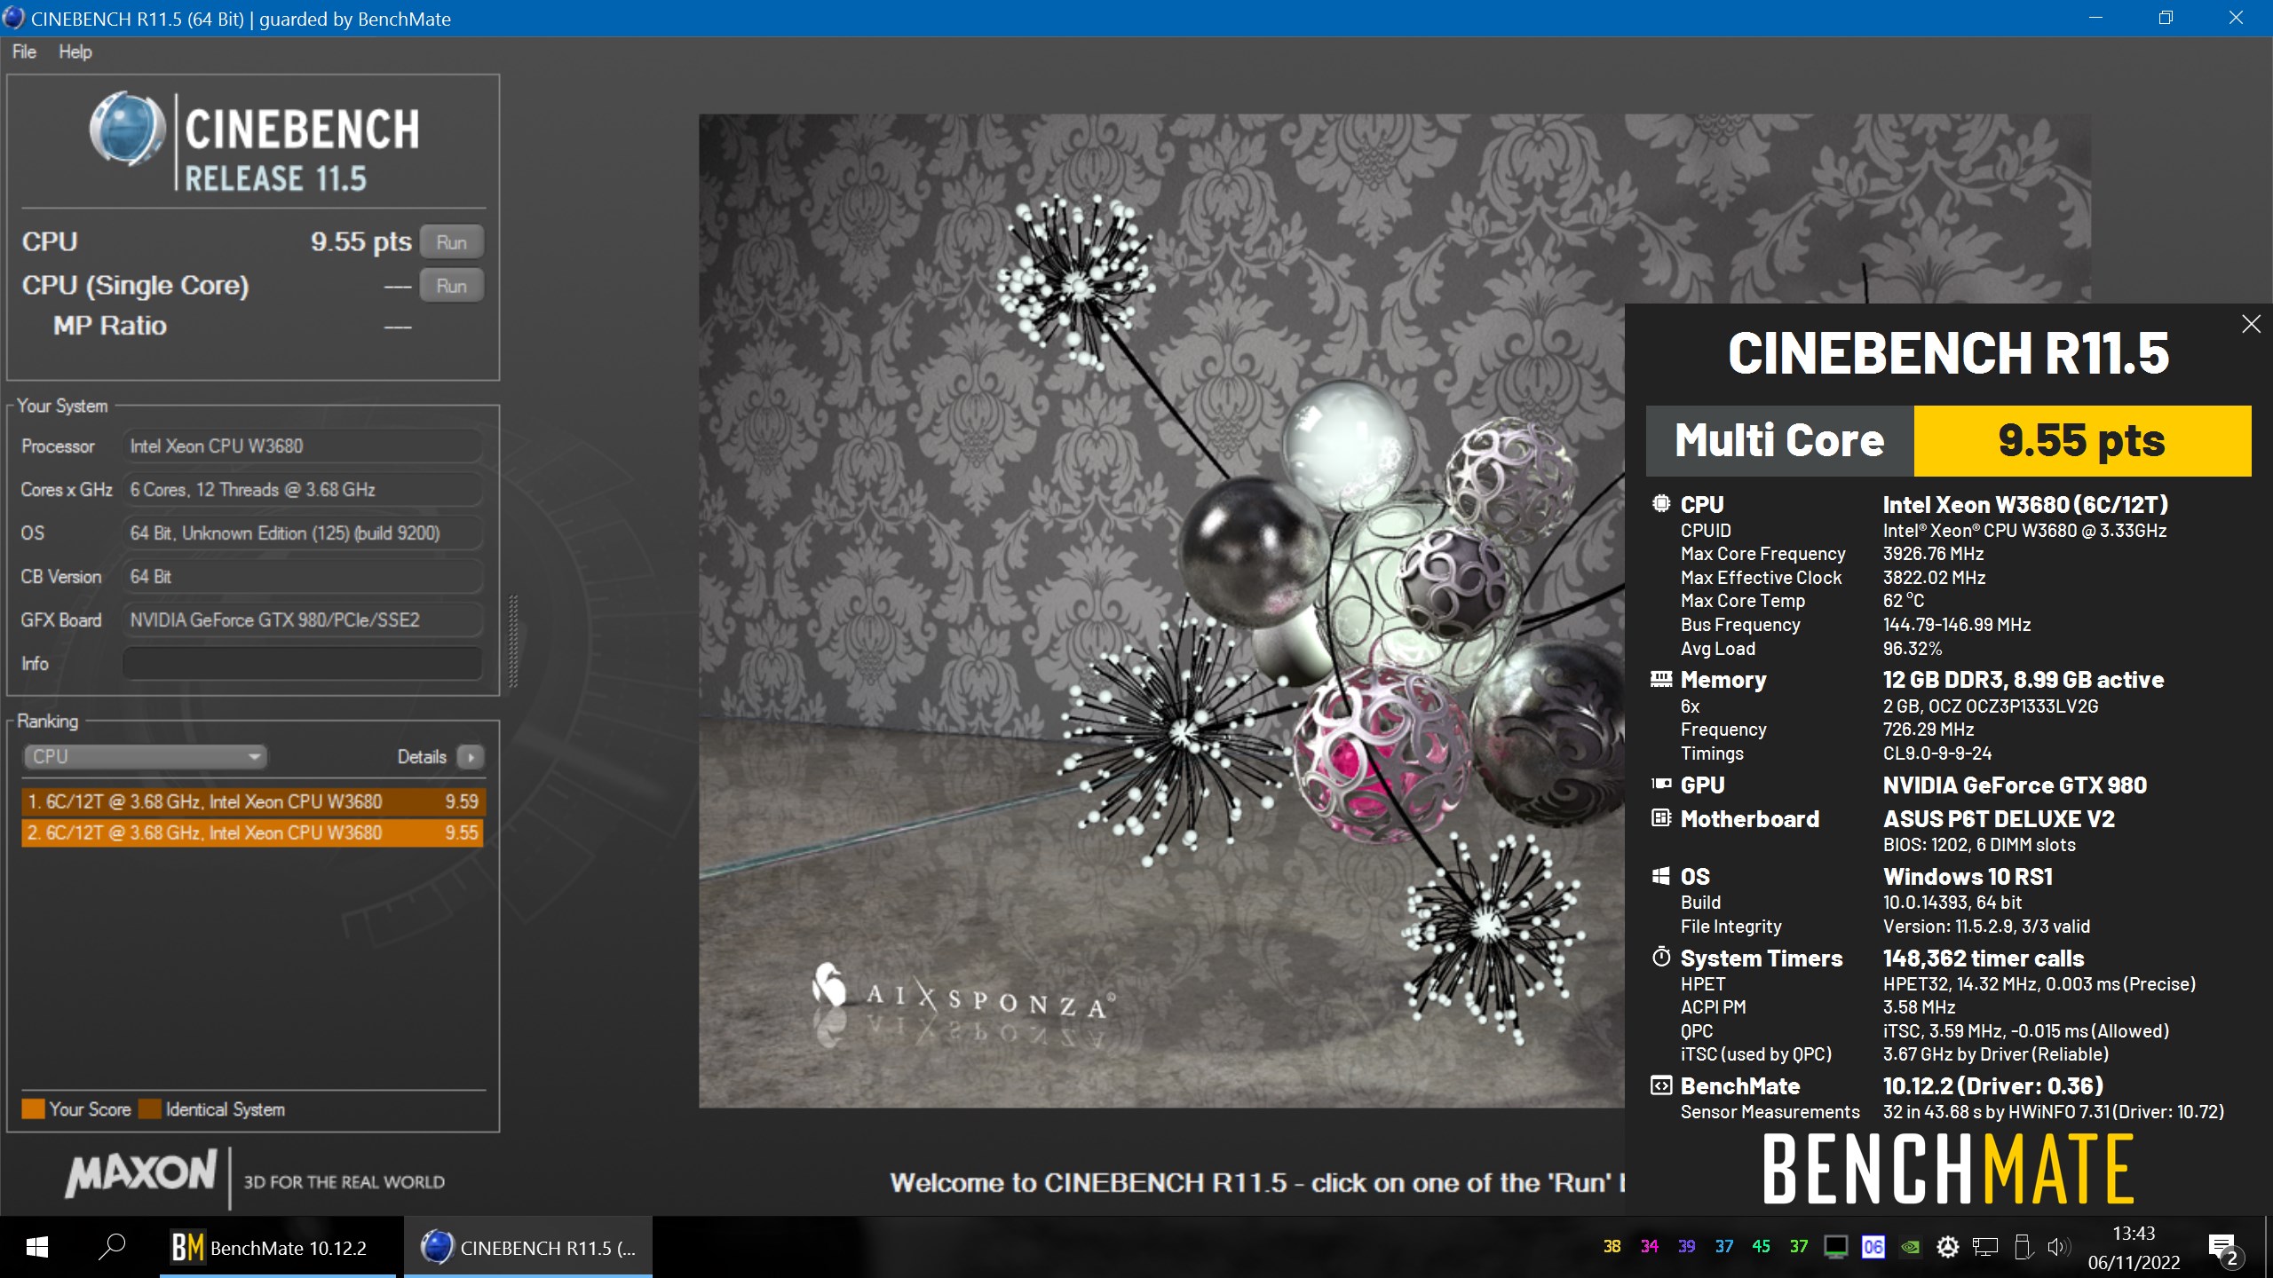Click the Processor field Intel Xeon CPU W3680
2273x1278 pixels.
pos(303,446)
